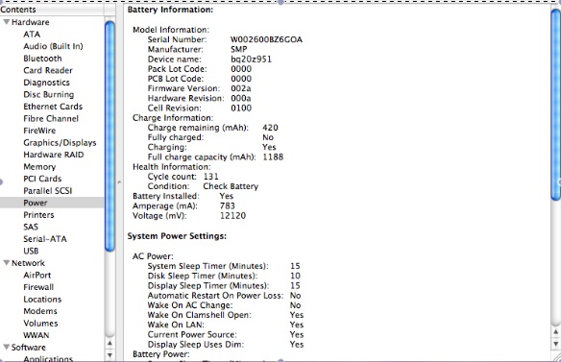
Task: Select Parallel SCSI item
Action: (48, 191)
